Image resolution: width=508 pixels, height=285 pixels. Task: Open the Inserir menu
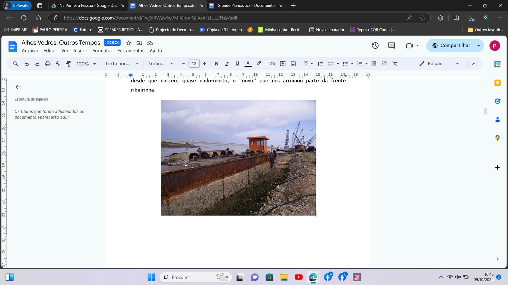(80, 51)
